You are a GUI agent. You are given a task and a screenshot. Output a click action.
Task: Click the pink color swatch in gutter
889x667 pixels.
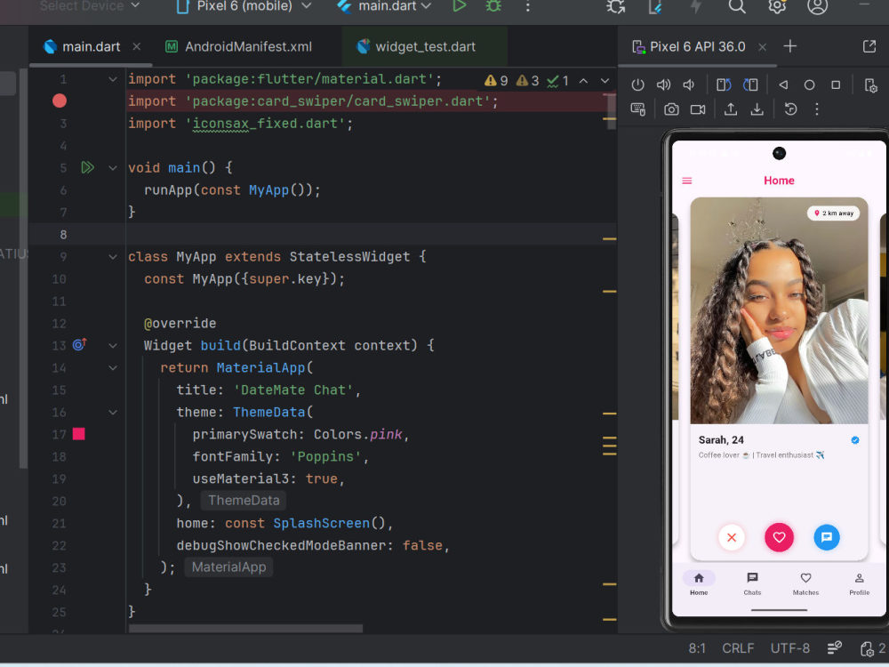click(x=79, y=434)
